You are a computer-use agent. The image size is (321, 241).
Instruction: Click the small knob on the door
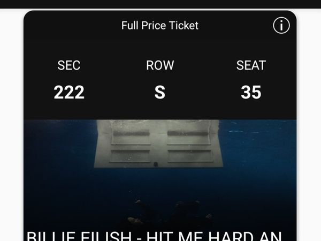coord(155,164)
